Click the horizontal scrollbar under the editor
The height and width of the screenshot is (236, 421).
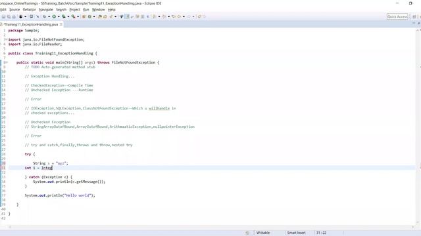coord(210,227)
